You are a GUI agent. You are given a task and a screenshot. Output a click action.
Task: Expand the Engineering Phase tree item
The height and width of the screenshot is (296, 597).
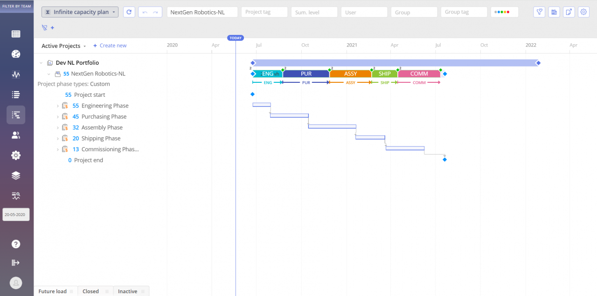(57, 106)
